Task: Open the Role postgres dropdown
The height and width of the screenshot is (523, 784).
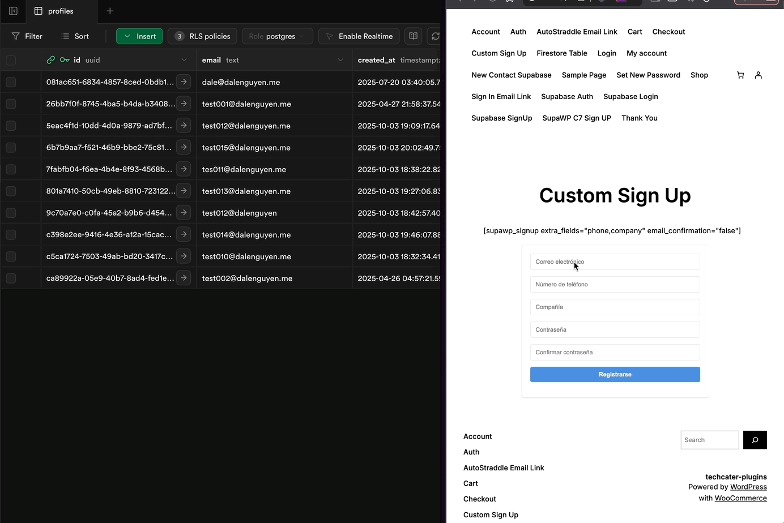Action: pos(278,36)
